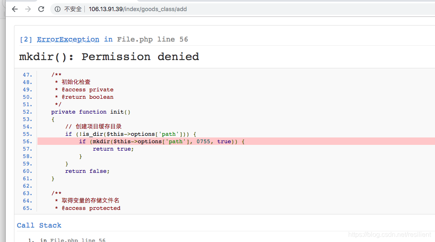The height and width of the screenshot is (242, 435).
Task: Select the first call stack entry File.php line 56
Action: 78,240
